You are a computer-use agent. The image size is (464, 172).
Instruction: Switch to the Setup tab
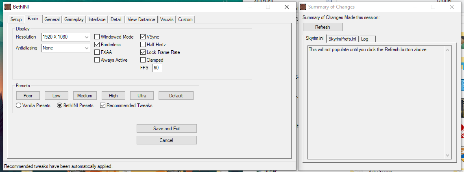click(x=16, y=19)
